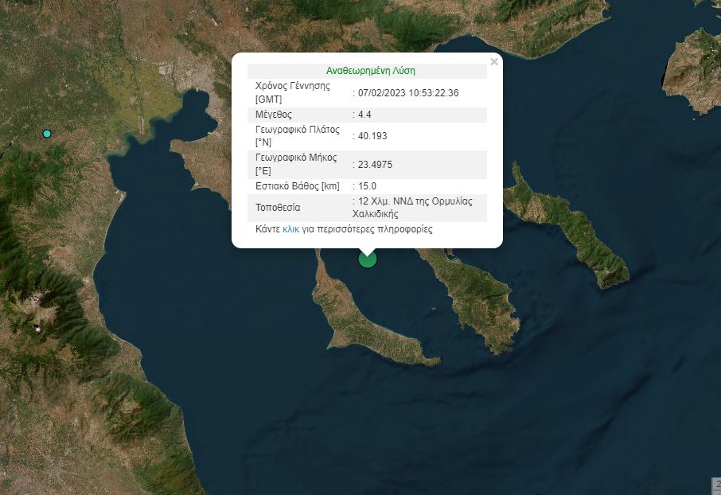Screen dimensions: 721x495
Task: Select the 'Αναθεωρημένη Λύση' header text
Action: click(371, 71)
